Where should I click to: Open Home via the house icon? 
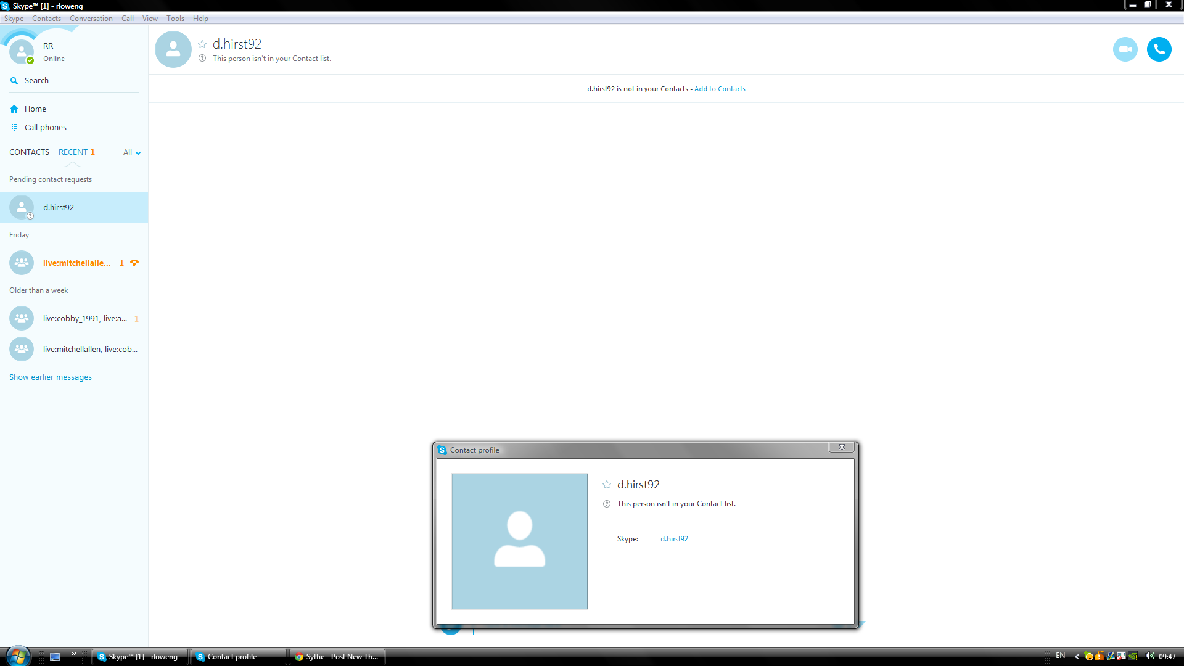[x=14, y=109]
